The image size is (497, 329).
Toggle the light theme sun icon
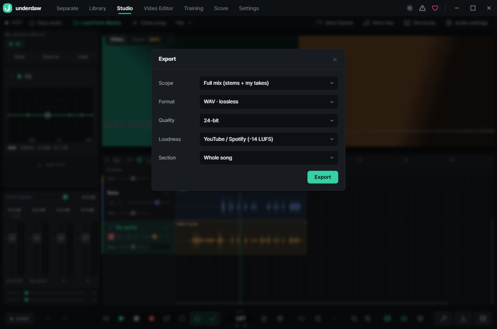tap(410, 8)
